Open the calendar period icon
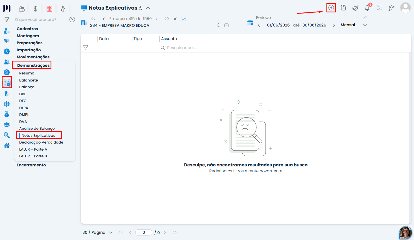Screen dimensions: 414x240 tap(250, 23)
